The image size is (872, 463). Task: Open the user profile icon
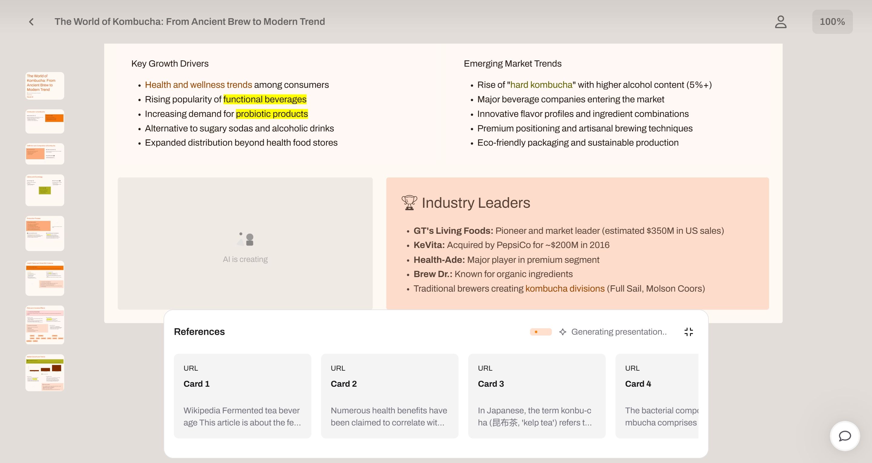point(781,22)
